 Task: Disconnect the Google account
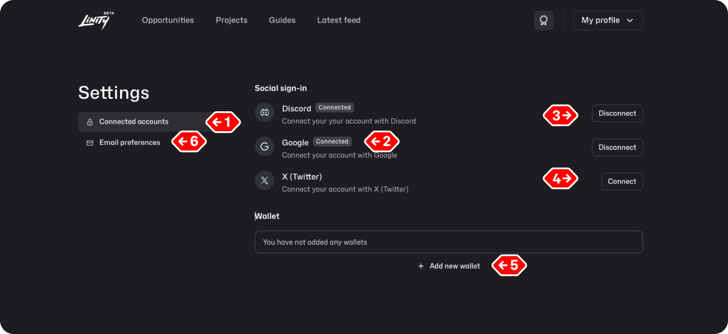(x=617, y=147)
